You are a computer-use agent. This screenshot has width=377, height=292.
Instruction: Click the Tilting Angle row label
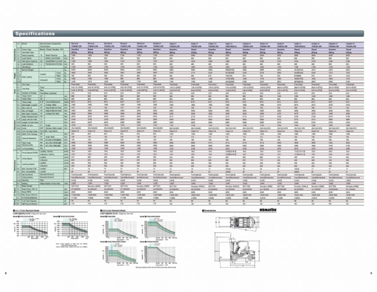[x=27, y=102]
